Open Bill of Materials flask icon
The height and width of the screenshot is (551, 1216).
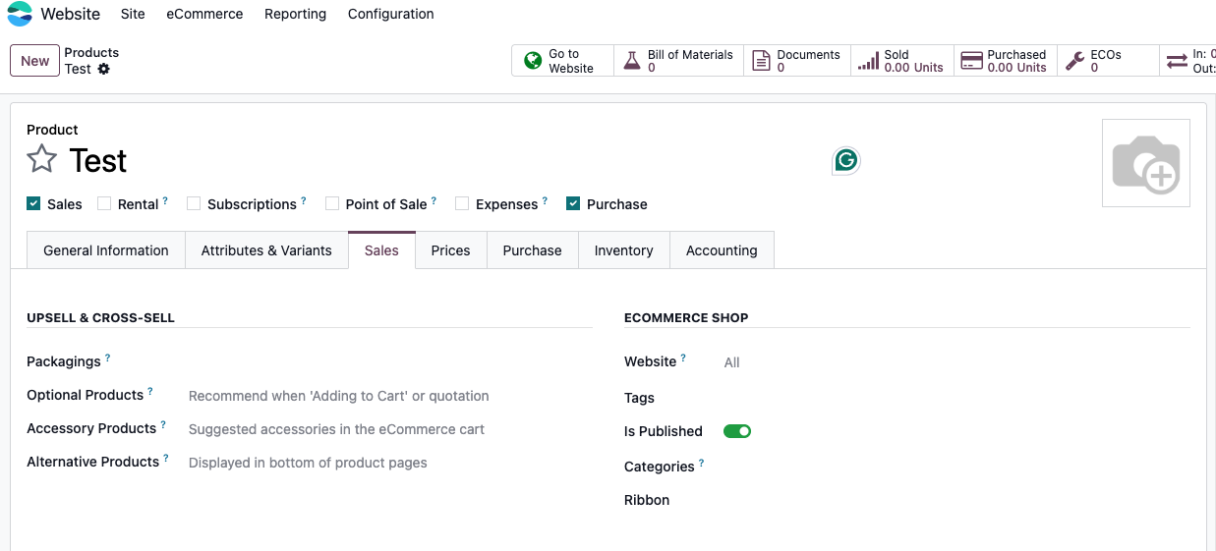[633, 61]
